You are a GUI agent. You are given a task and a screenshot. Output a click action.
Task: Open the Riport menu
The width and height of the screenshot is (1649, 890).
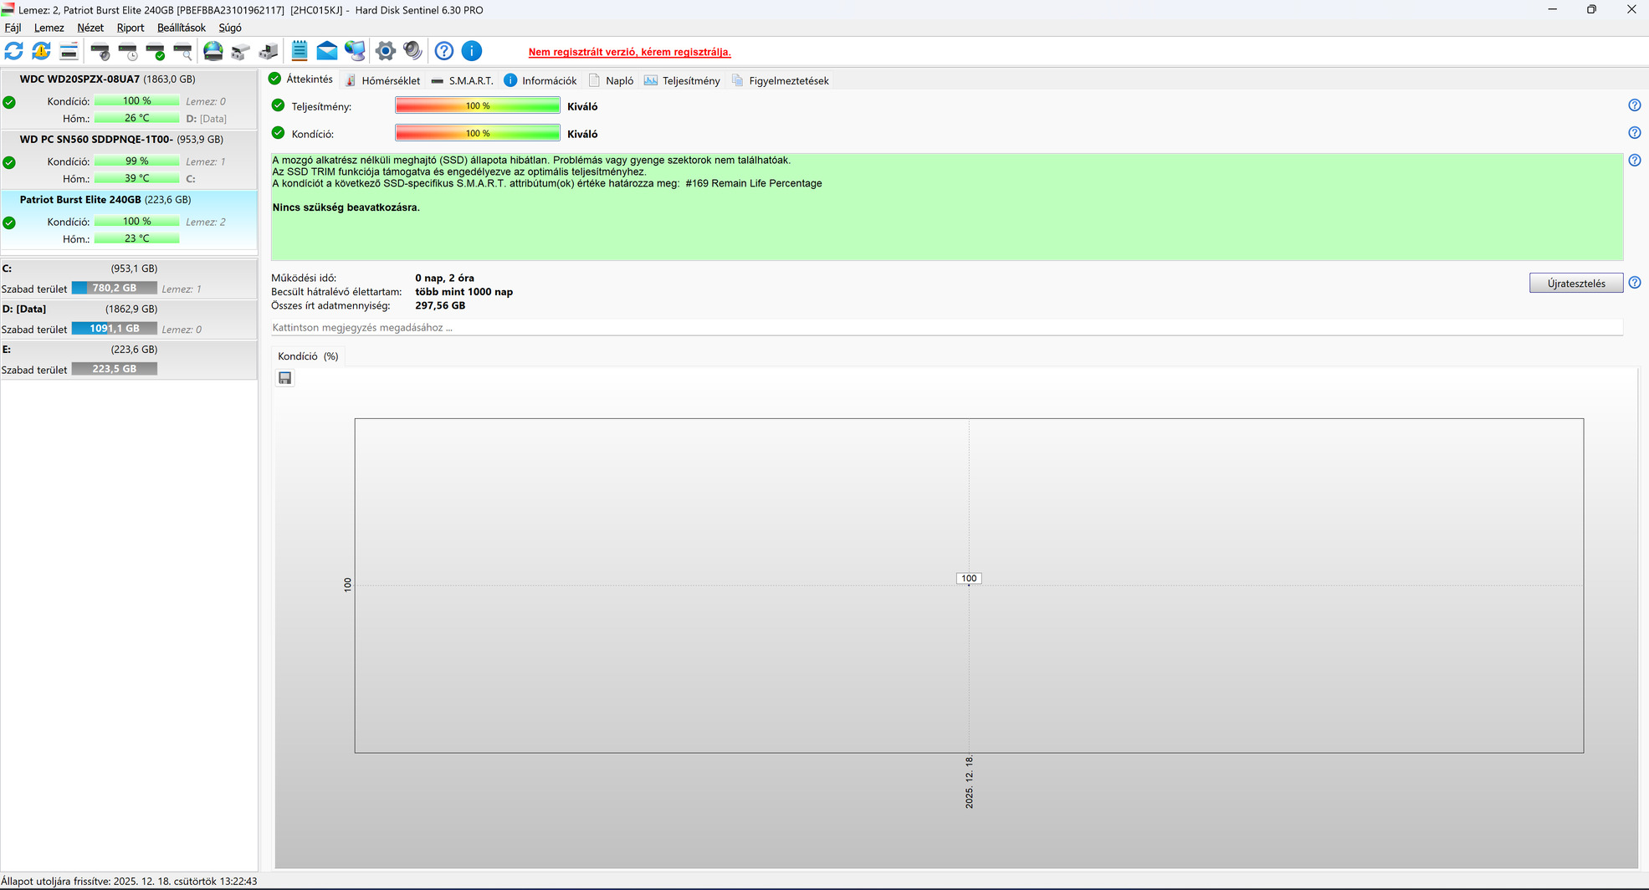coord(131,28)
